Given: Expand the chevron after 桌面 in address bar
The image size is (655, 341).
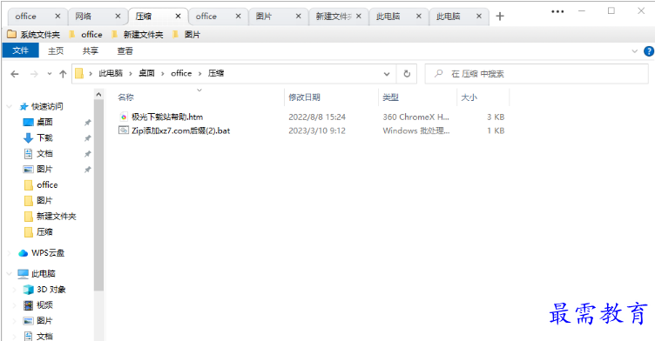Looking at the screenshot, I should click(x=163, y=73).
